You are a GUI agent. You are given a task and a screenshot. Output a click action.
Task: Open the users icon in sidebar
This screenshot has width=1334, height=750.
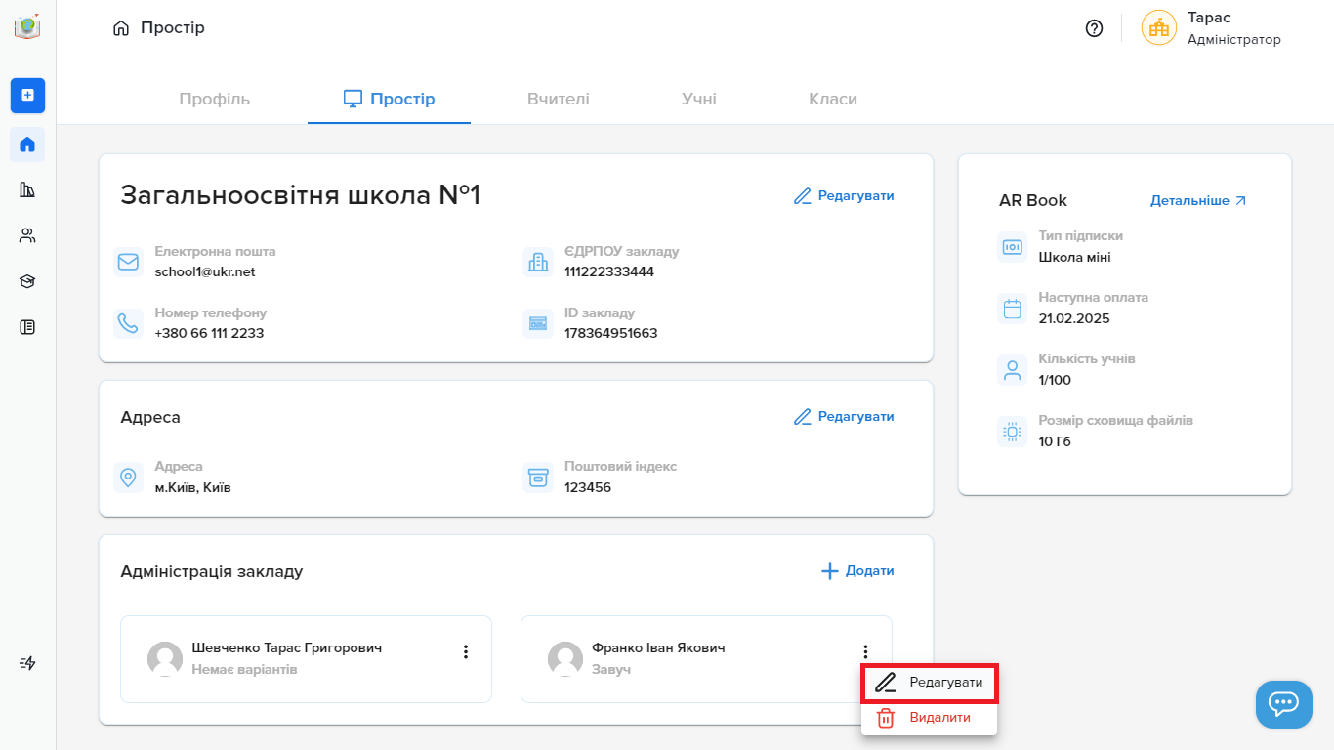coord(27,235)
